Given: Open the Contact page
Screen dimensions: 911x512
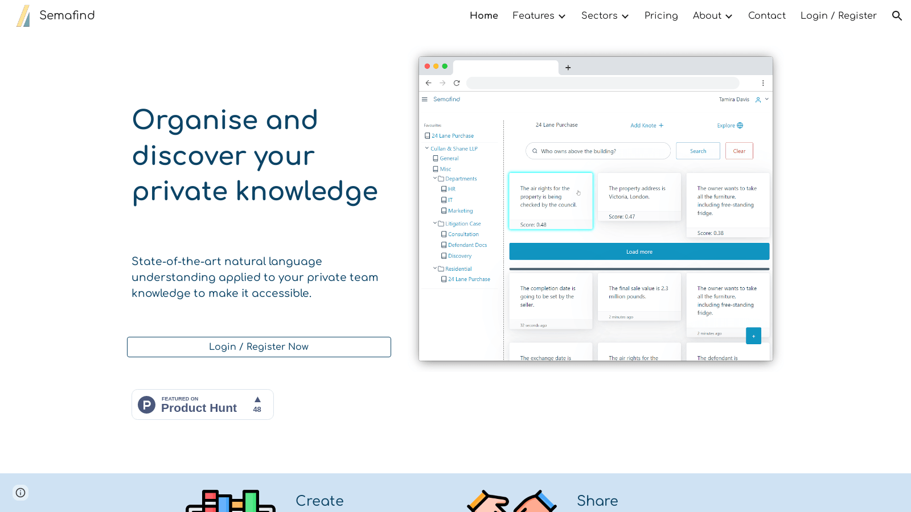Looking at the screenshot, I should [767, 15].
